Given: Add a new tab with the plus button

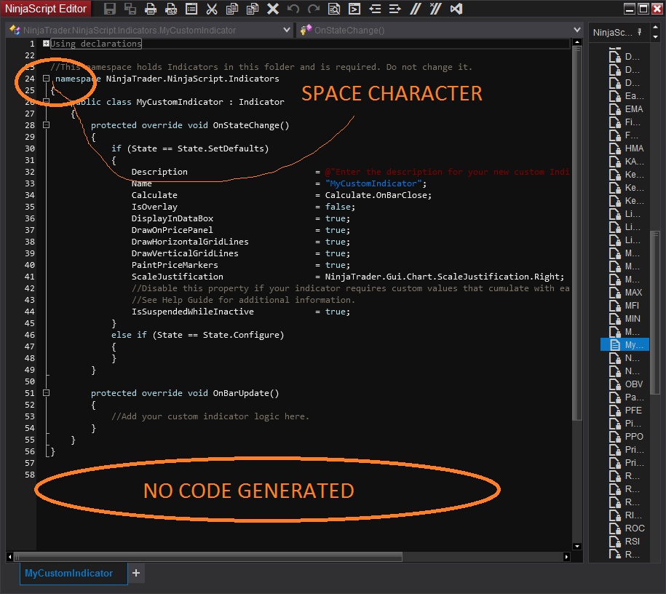Looking at the screenshot, I should pos(136,573).
